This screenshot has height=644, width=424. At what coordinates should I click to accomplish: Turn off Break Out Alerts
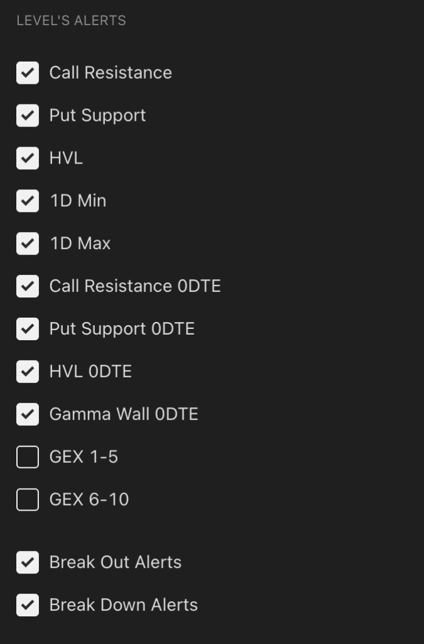pyautogui.click(x=26, y=562)
